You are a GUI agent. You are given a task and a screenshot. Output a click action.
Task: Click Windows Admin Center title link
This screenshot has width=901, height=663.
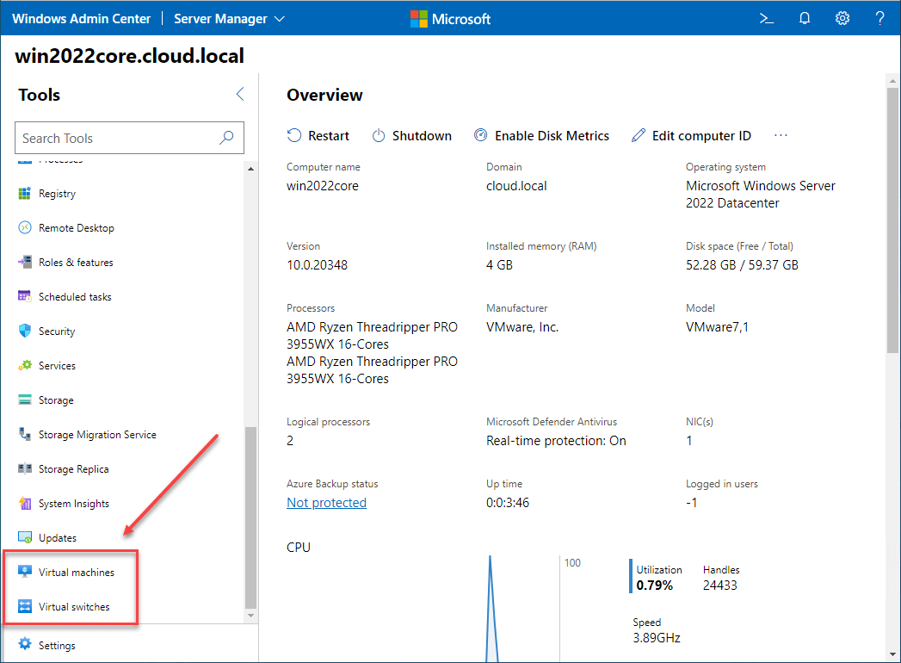tap(81, 19)
